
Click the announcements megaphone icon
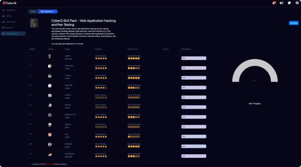click(x=281, y=3)
